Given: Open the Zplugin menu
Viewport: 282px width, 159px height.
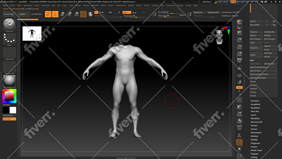Looking at the screenshot, I should click(x=180, y=5).
